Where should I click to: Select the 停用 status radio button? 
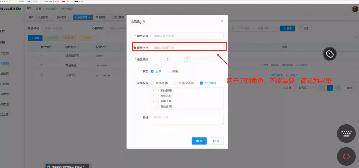coord(169,71)
